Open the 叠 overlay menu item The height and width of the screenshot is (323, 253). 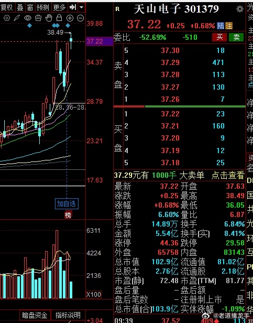(20, 8)
